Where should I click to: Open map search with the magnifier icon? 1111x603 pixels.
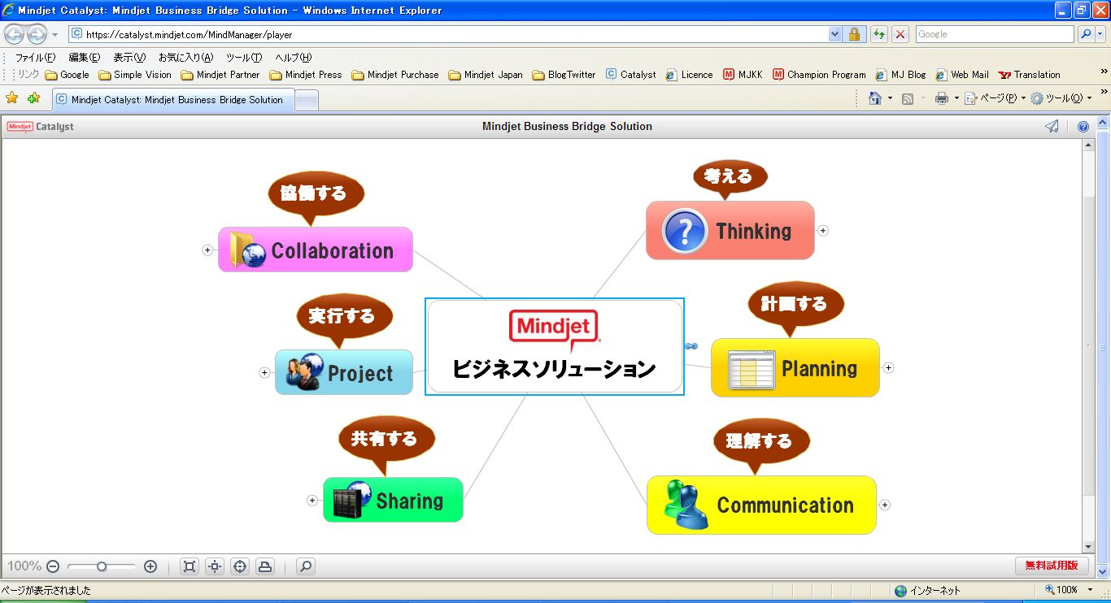(x=304, y=566)
